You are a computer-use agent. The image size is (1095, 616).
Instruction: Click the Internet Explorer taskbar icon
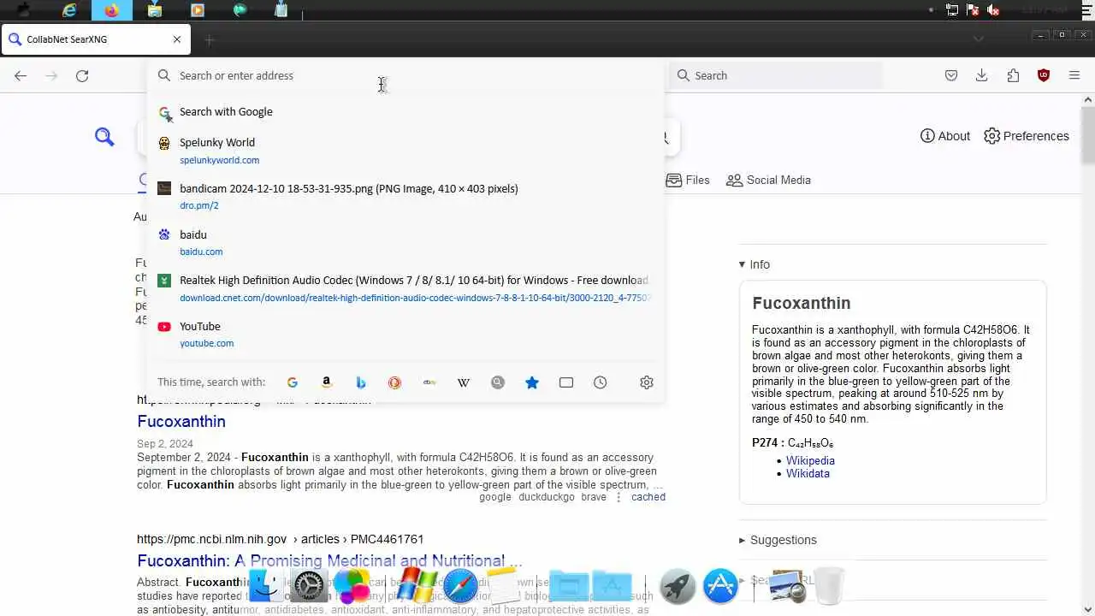click(x=69, y=10)
